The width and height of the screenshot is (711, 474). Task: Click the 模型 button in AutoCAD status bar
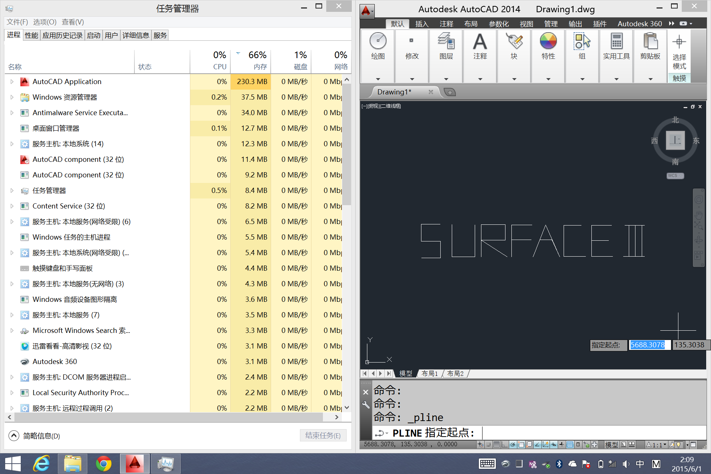[x=611, y=445]
